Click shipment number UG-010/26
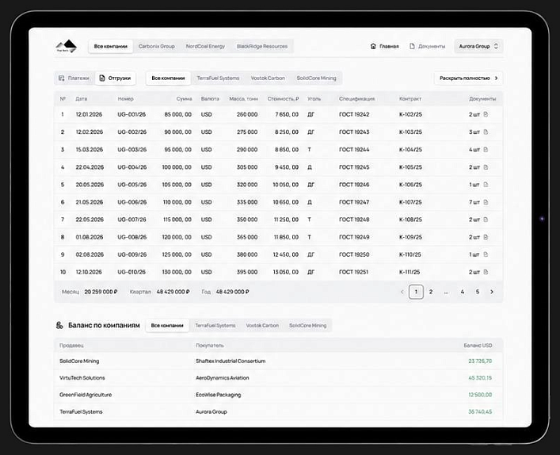Image resolution: width=560 pixels, height=455 pixels. (131, 272)
